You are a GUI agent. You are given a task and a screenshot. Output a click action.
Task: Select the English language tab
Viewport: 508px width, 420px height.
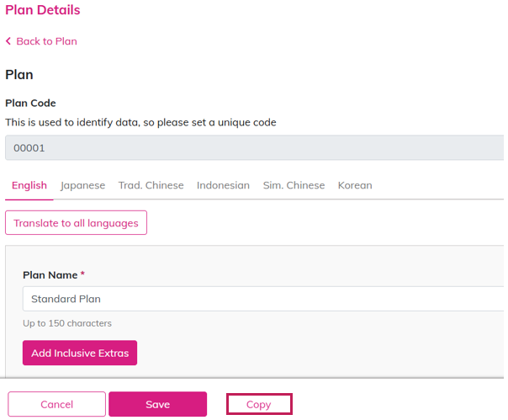[x=29, y=185]
